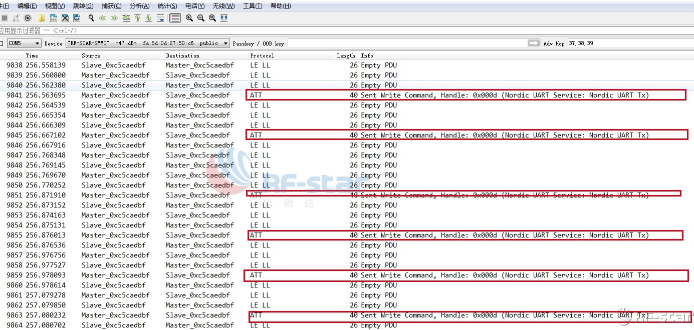
Task: Submit passkey with arrow button
Action: (x=534, y=43)
